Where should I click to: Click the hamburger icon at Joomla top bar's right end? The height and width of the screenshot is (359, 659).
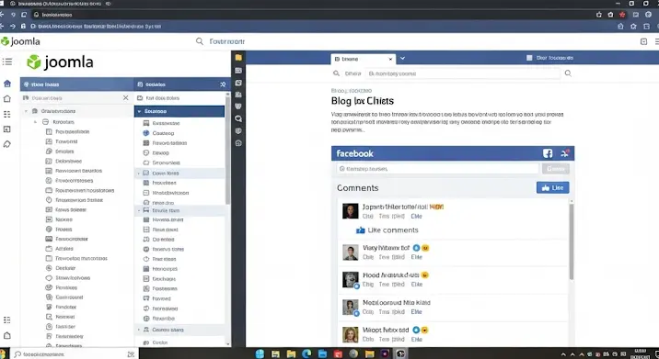pyautogui.click(x=656, y=41)
